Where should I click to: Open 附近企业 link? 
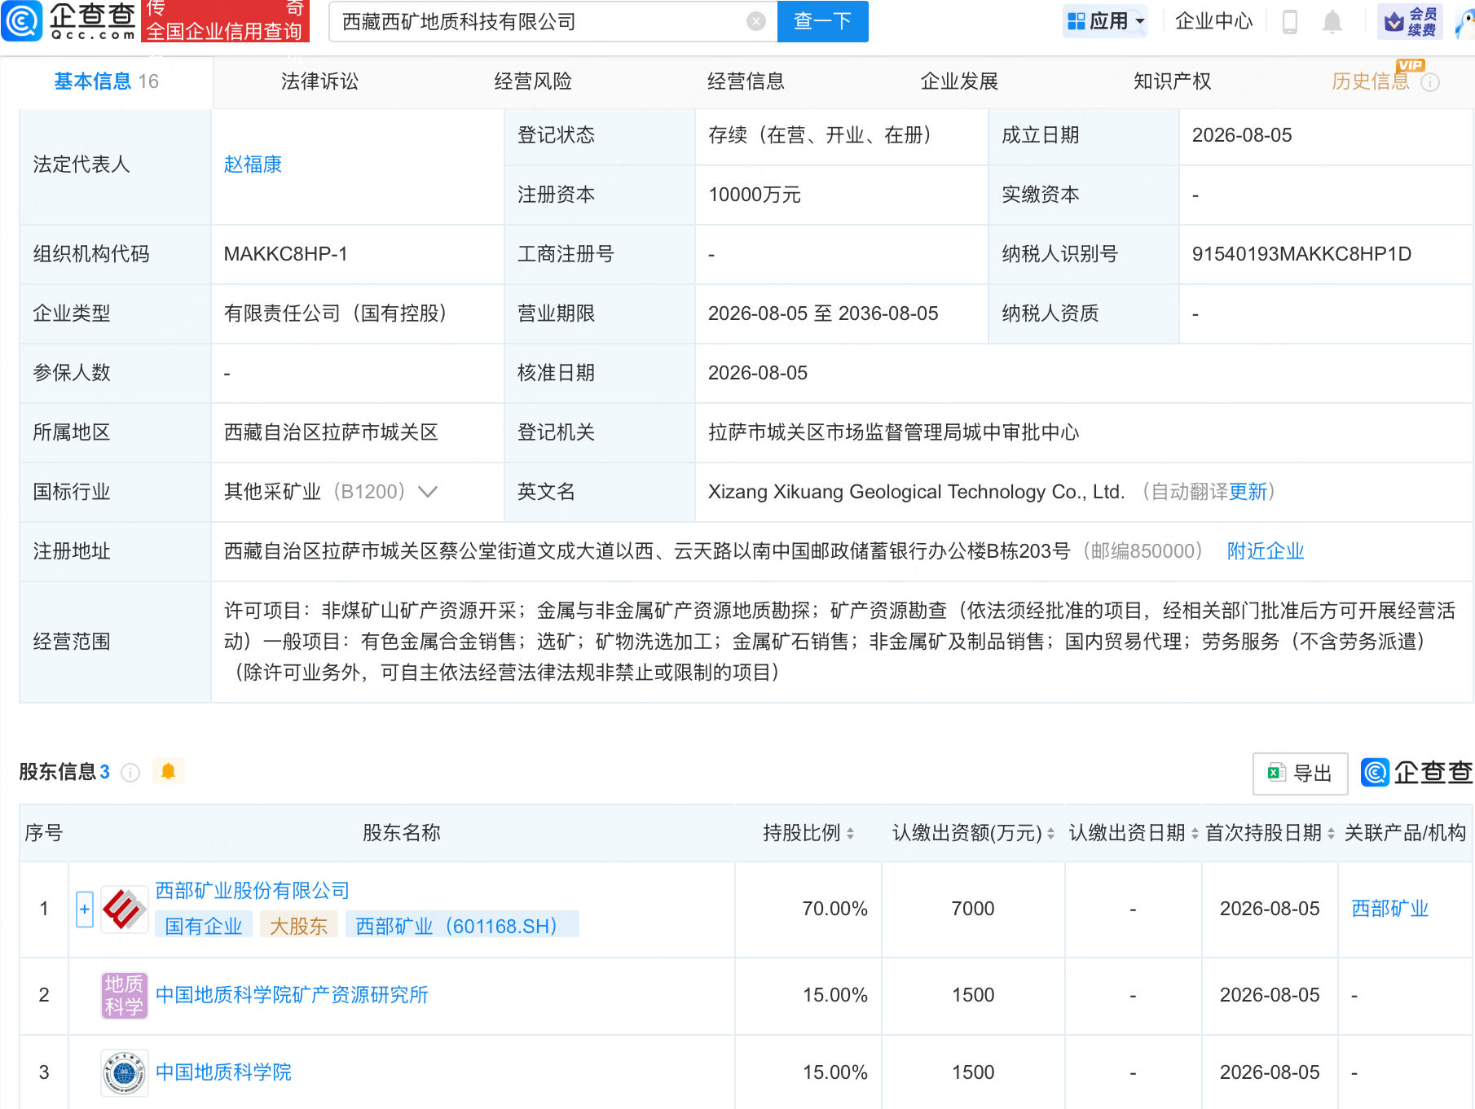pos(1266,551)
